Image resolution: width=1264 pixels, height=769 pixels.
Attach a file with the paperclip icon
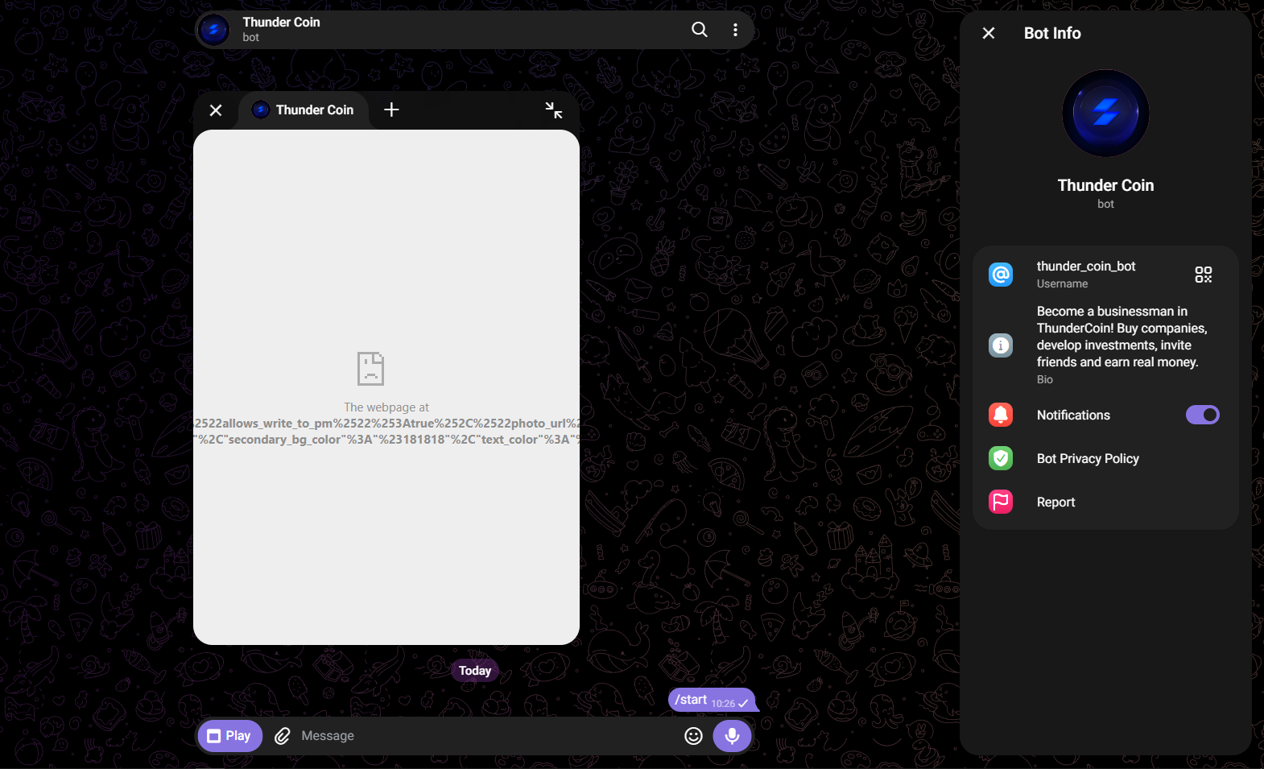coord(282,736)
